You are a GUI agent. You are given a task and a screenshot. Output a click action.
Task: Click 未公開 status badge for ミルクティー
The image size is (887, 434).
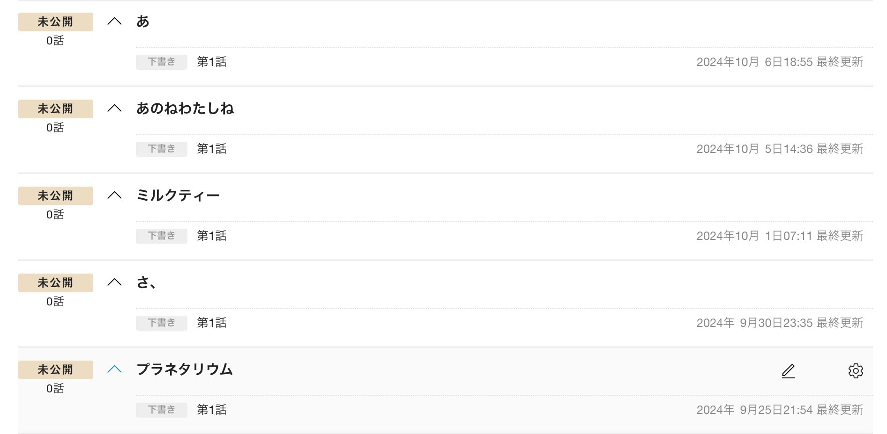(55, 196)
